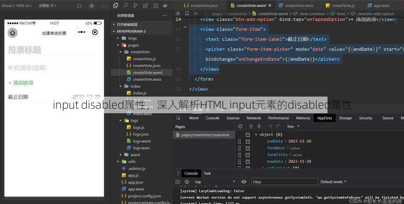Open the three-dot menu in simulator toolbar
404x204 pixels.
point(104,6)
